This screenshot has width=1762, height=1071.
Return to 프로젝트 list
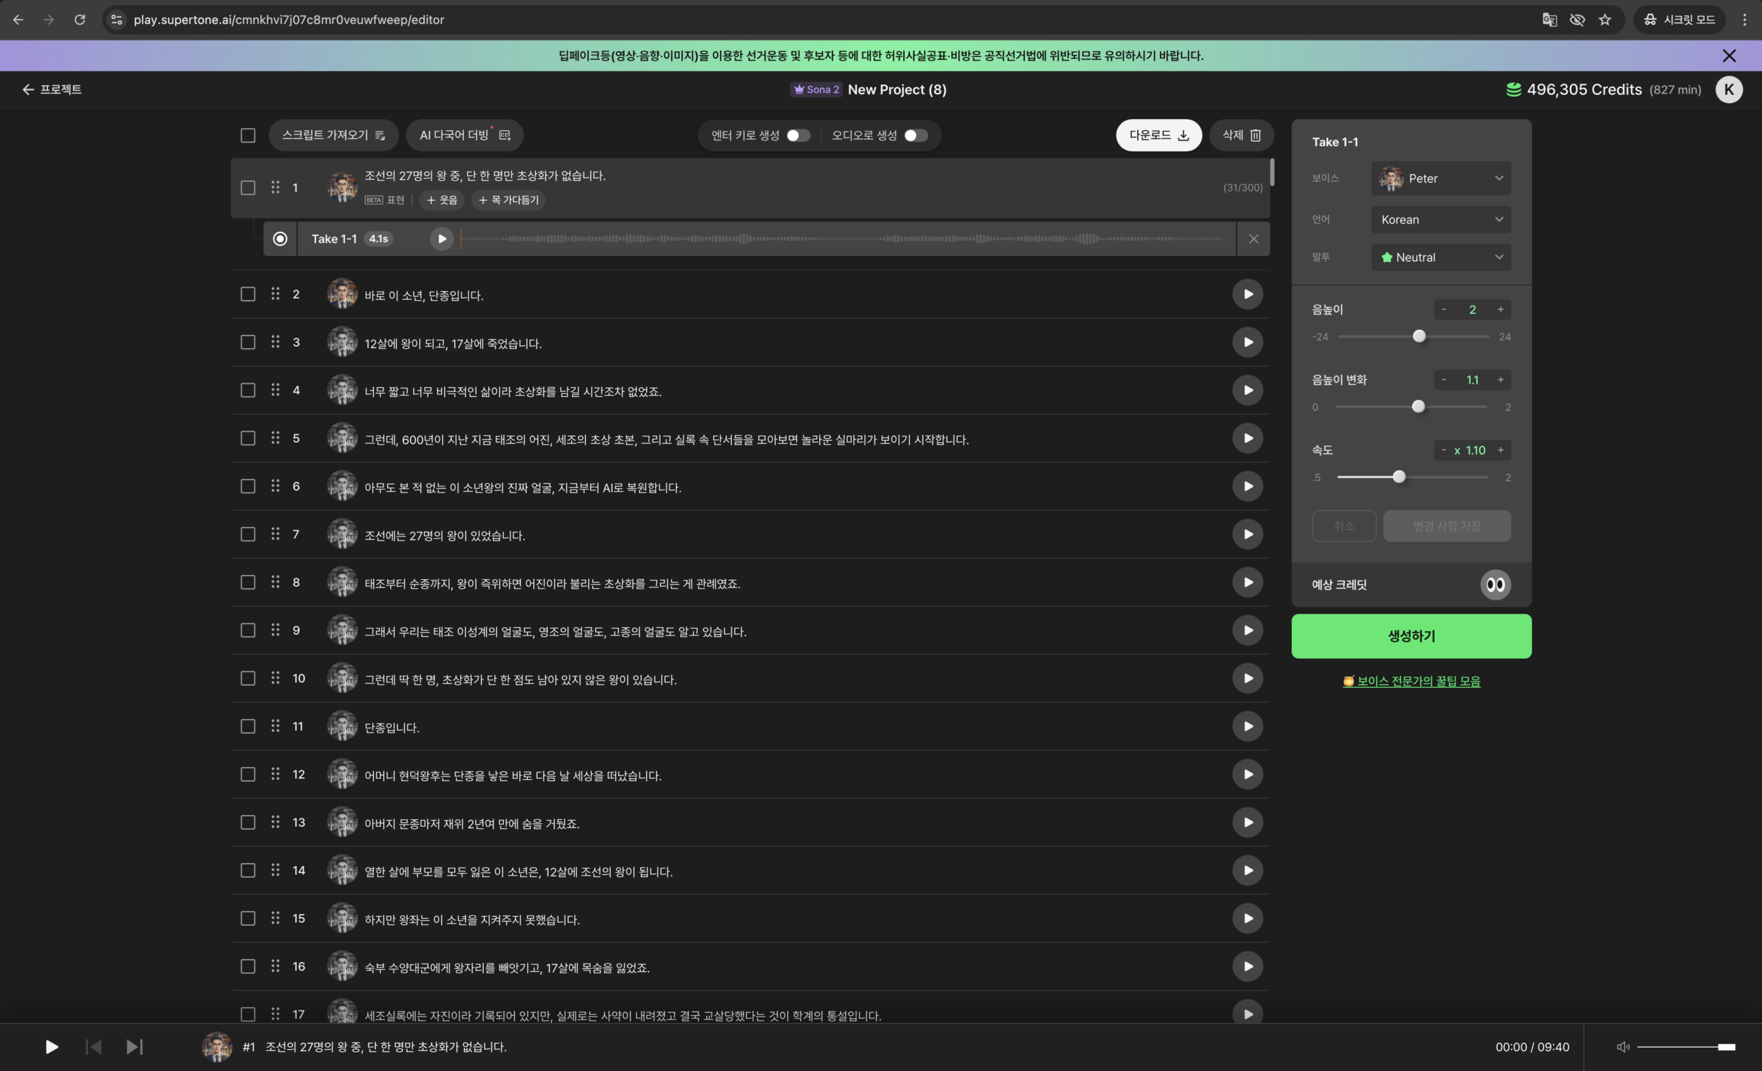pos(52,89)
